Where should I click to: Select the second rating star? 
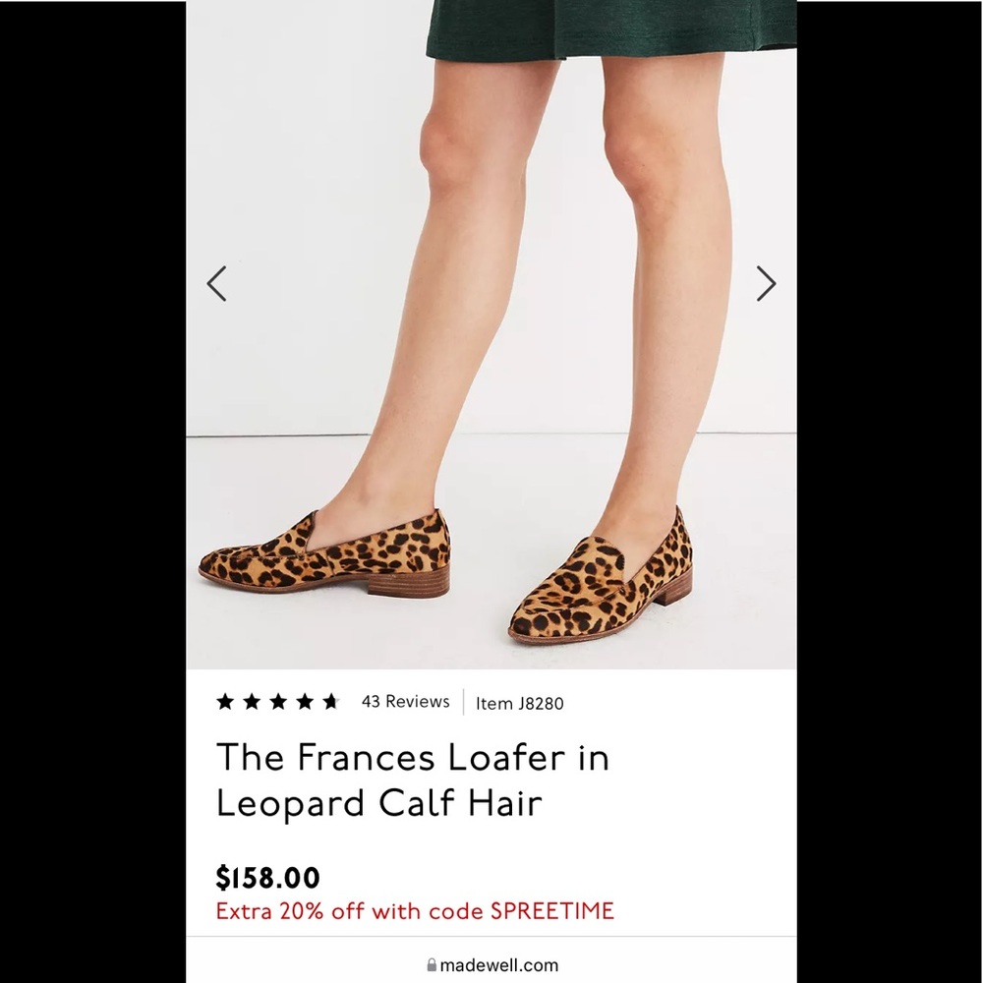(251, 701)
